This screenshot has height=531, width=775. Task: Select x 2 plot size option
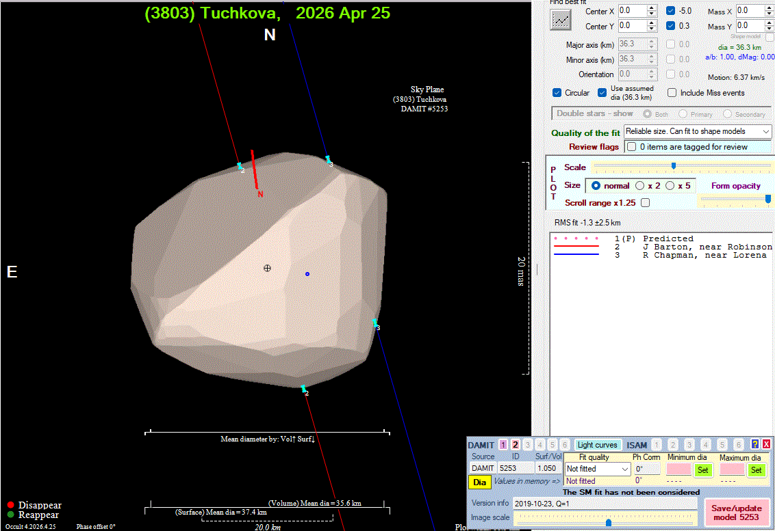pyautogui.click(x=641, y=185)
